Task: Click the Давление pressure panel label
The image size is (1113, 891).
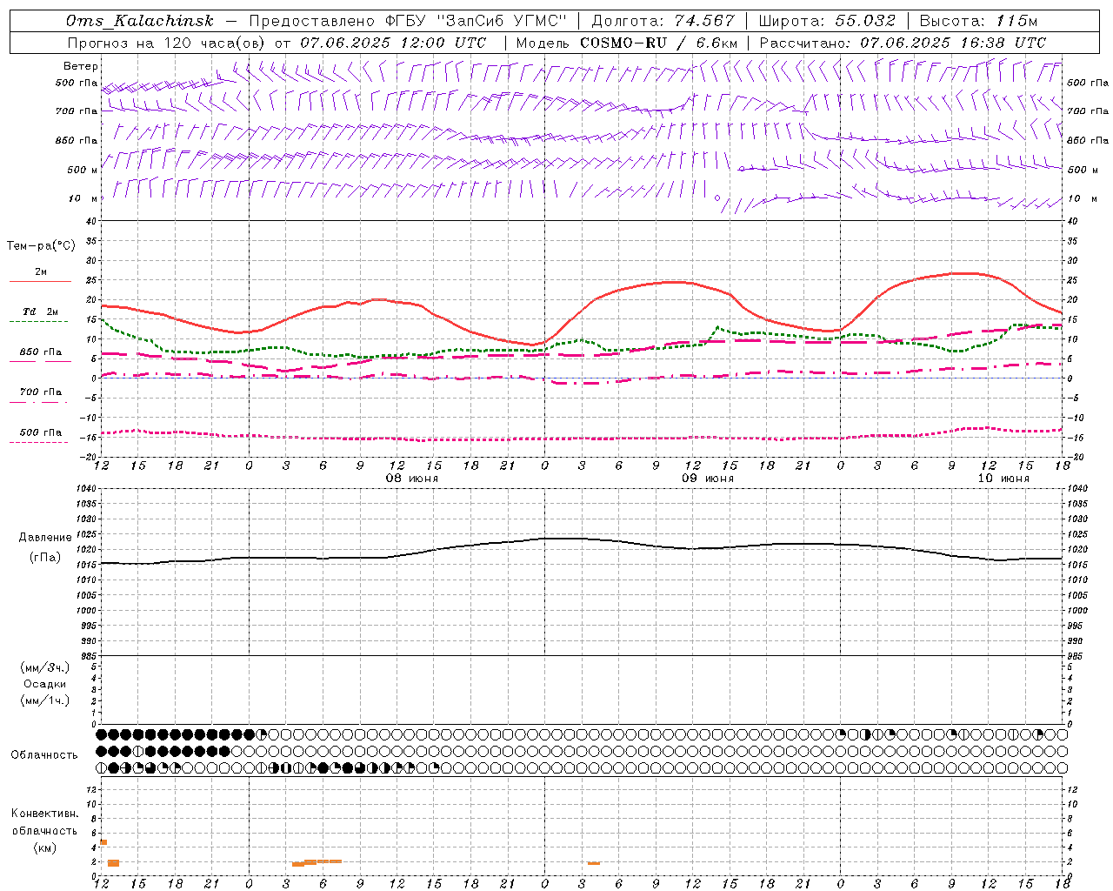Action: click(45, 538)
